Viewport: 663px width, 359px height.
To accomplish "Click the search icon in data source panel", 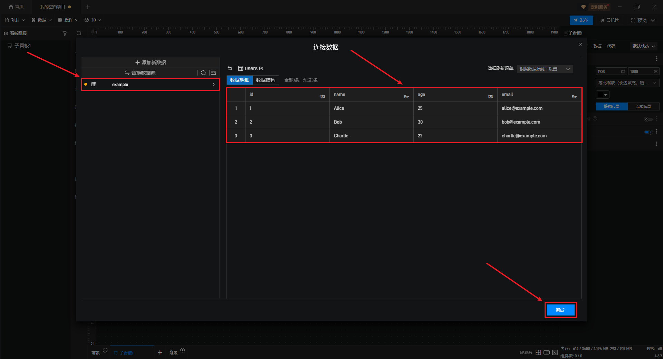I will click(203, 73).
